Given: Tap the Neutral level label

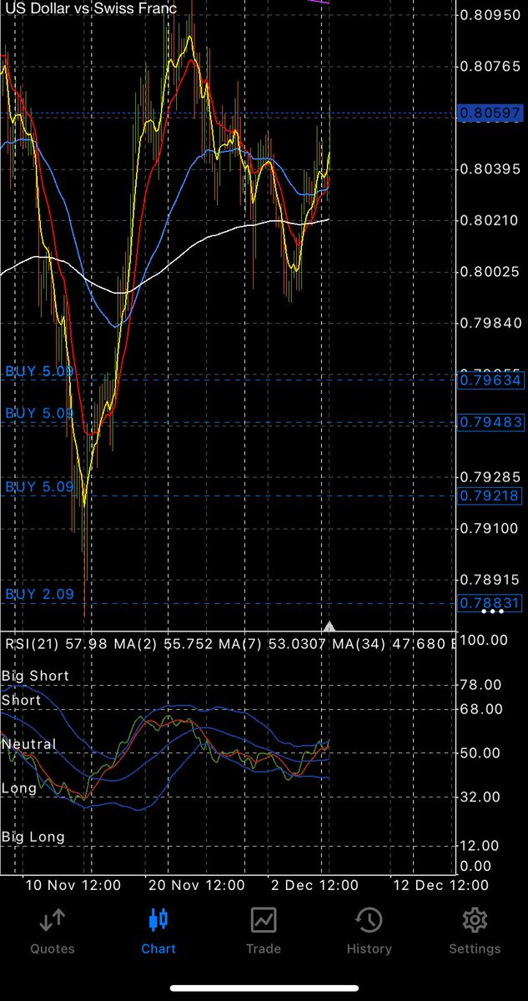Looking at the screenshot, I should pyautogui.click(x=29, y=744).
